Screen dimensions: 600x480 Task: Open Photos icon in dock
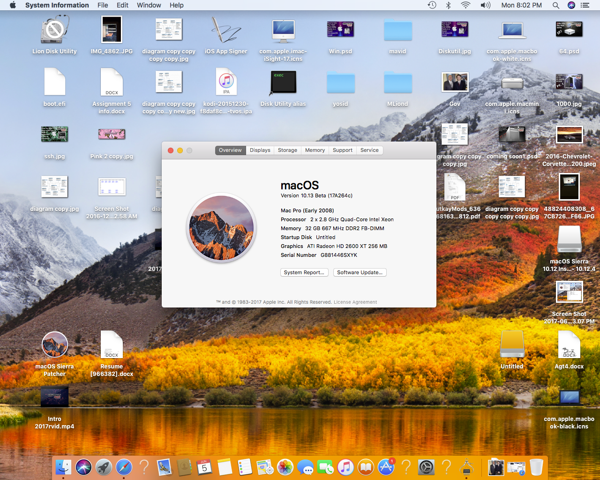click(285, 467)
